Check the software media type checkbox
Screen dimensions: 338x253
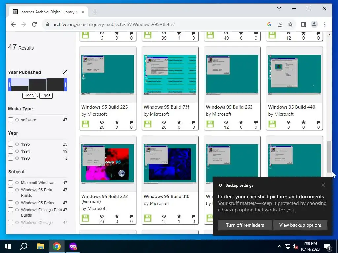pos(10,120)
